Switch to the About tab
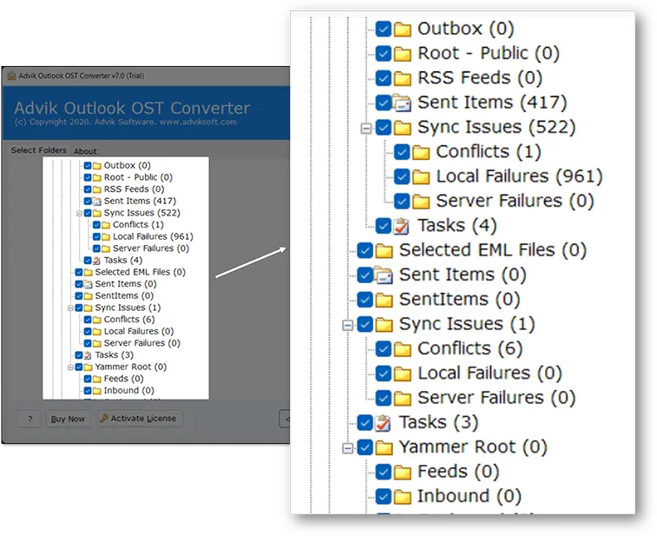 coord(85,151)
